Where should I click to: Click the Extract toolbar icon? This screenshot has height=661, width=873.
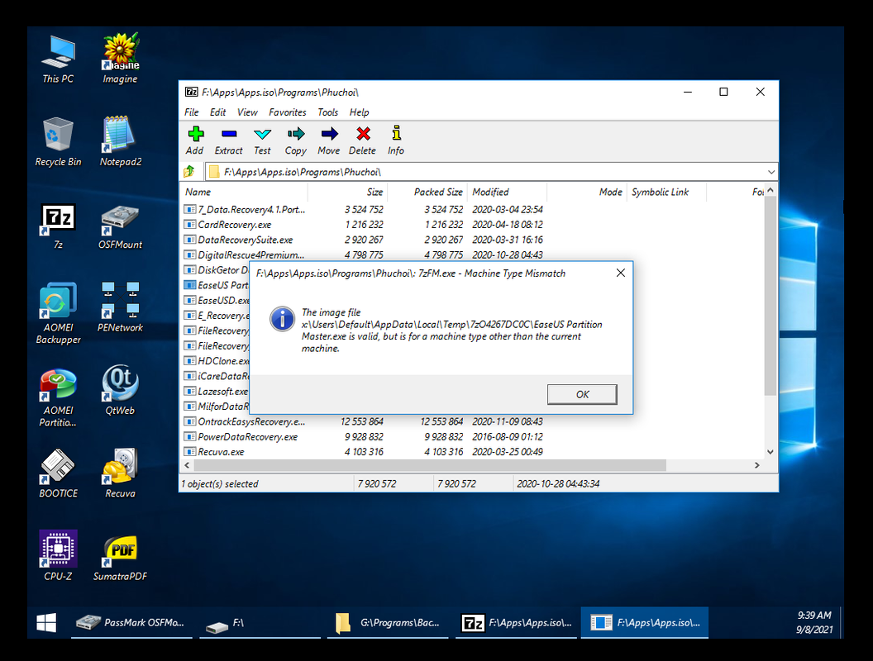pyautogui.click(x=229, y=140)
